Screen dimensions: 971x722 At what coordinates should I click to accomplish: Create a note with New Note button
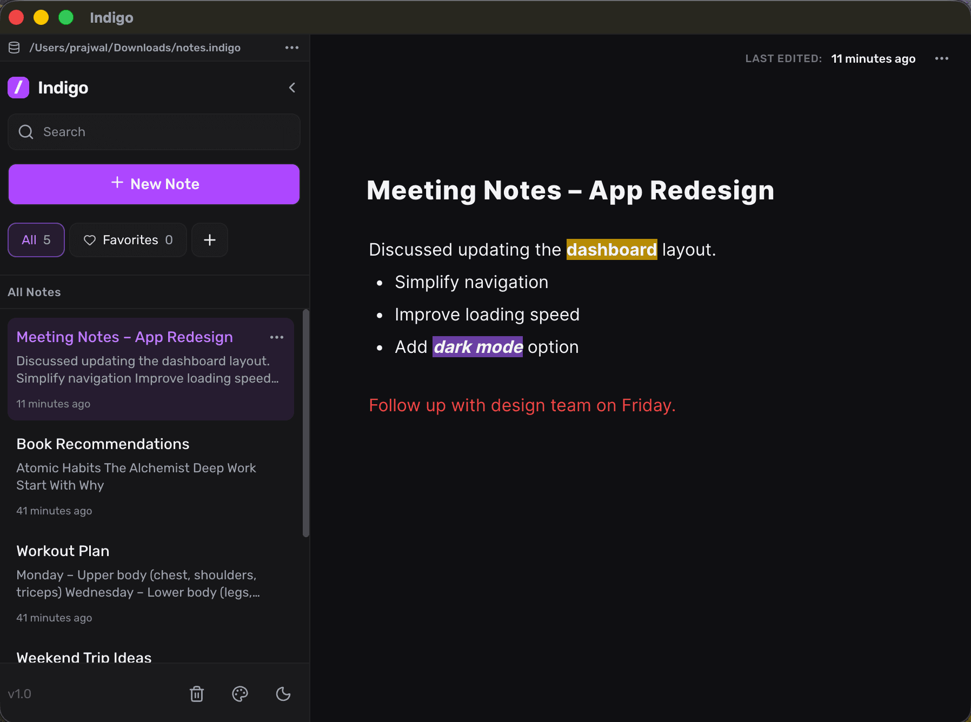tap(154, 184)
